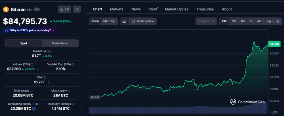Image resolution: width=284 pixels, height=116 pixels.
Task: Click info icon next to FDV
Action: point(45,78)
